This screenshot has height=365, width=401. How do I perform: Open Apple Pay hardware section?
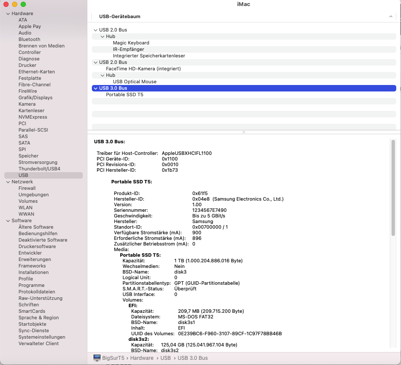30,26
